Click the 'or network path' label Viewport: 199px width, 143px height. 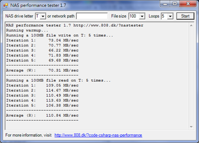click(61, 16)
